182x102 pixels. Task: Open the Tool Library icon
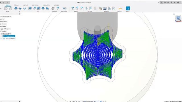point(100,8)
